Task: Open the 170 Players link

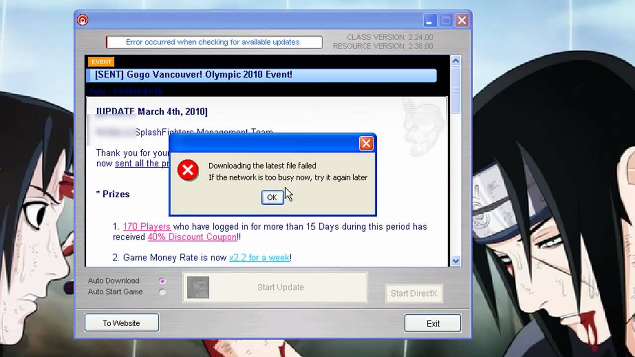Action: [x=147, y=227]
